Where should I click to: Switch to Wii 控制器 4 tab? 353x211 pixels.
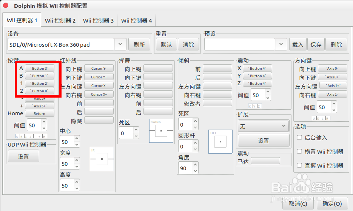tap(136, 21)
